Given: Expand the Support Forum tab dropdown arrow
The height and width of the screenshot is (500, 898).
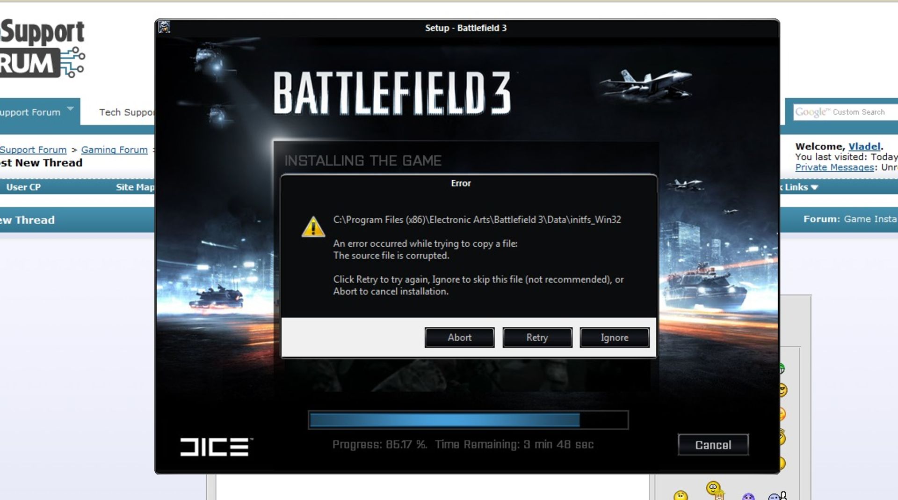Looking at the screenshot, I should (x=70, y=109).
